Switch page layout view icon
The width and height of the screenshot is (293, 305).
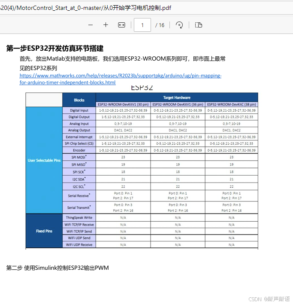[198, 25]
